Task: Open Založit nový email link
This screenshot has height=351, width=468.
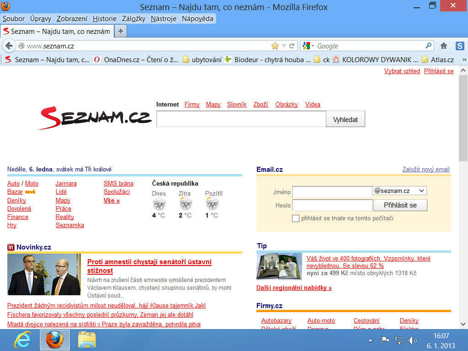Action: tap(426, 169)
